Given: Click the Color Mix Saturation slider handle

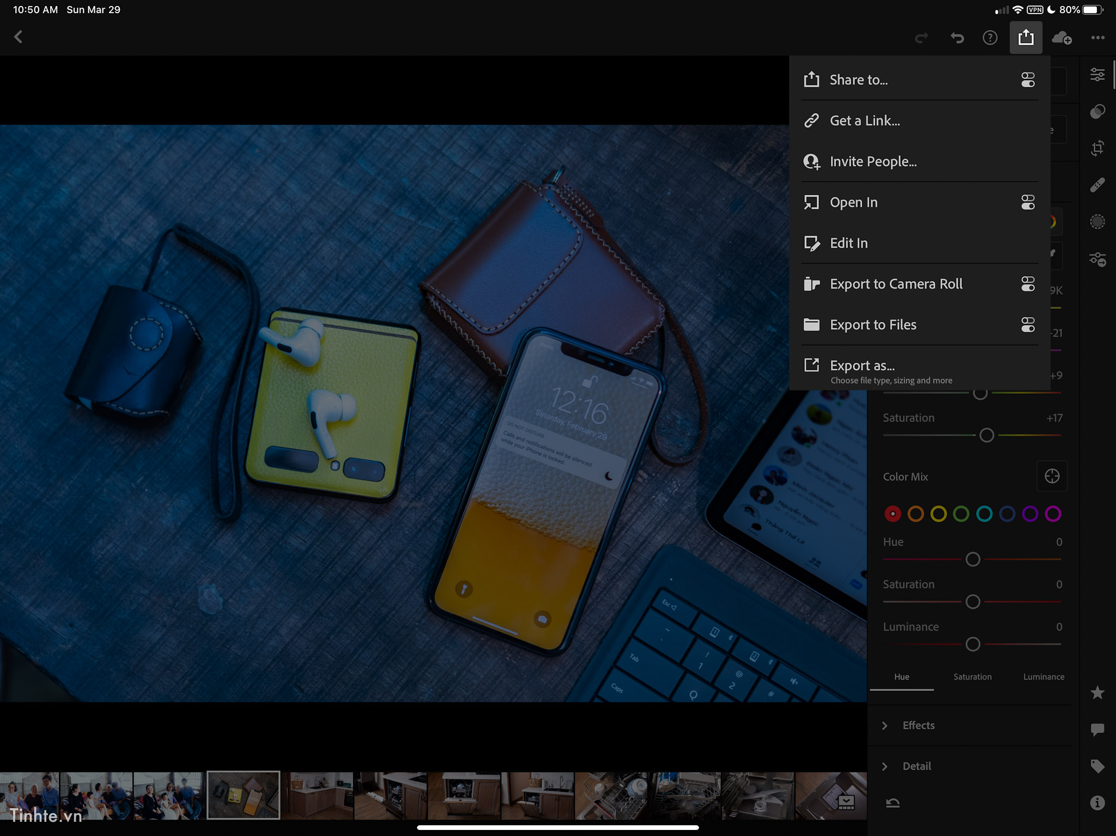Looking at the screenshot, I should (x=973, y=602).
